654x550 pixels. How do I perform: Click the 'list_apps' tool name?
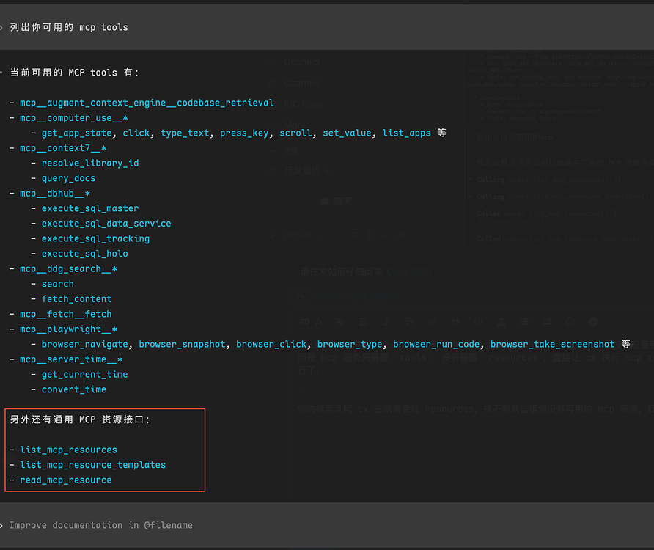pos(407,133)
